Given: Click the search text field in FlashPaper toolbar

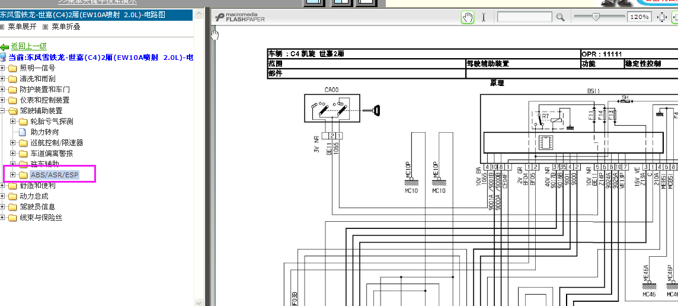Looking at the screenshot, I should click(x=525, y=17).
